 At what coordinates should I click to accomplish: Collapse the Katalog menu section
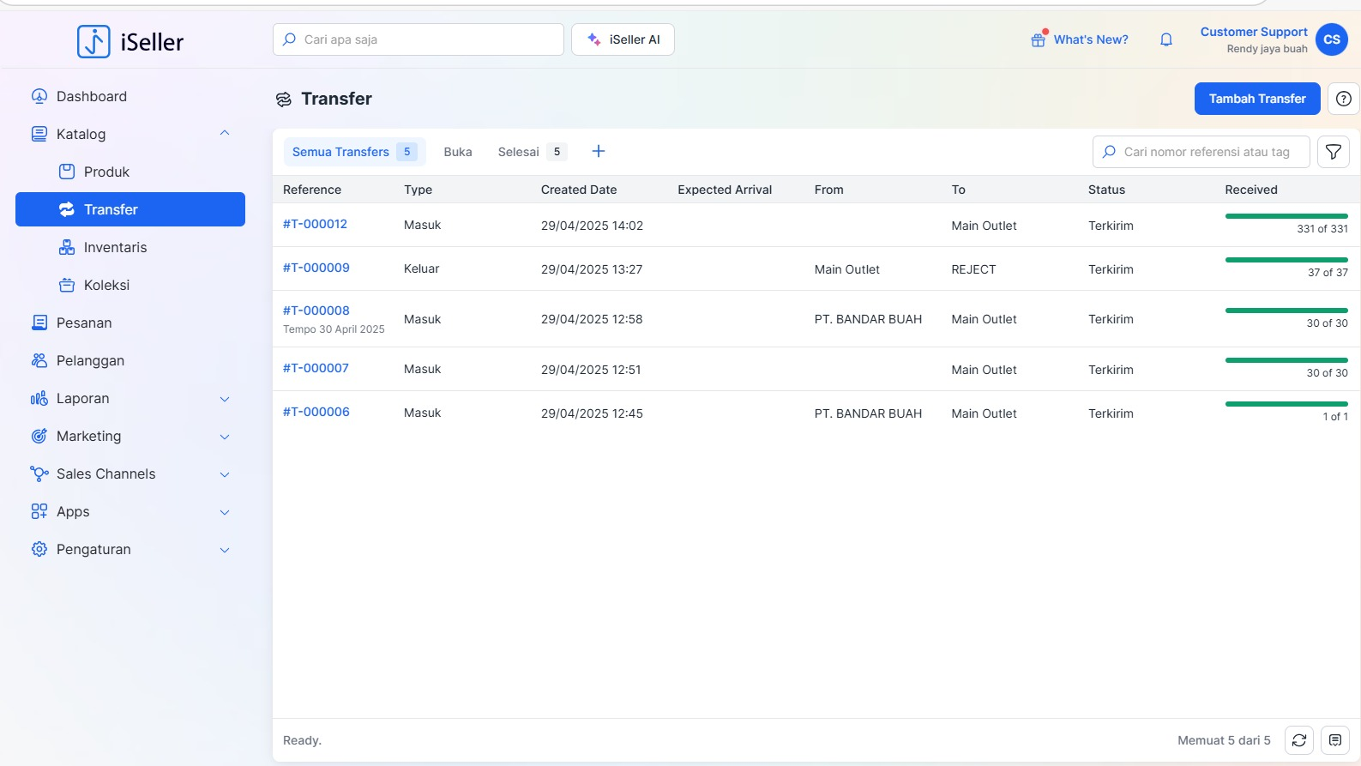[x=225, y=134]
